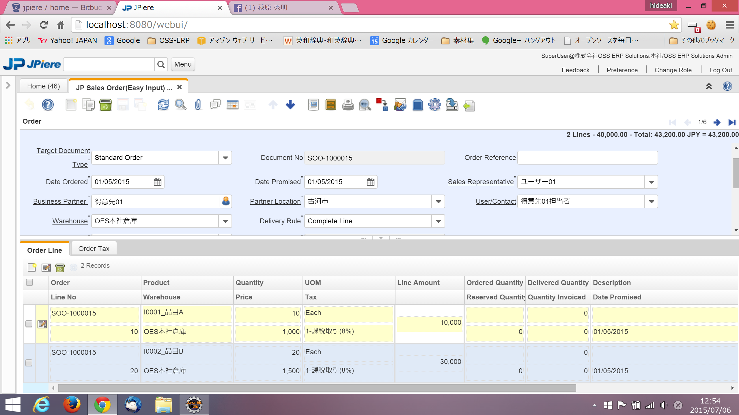The width and height of the screenshot is (739, 415).
Task: Click the Change Role link
Action: click(673, 70)
